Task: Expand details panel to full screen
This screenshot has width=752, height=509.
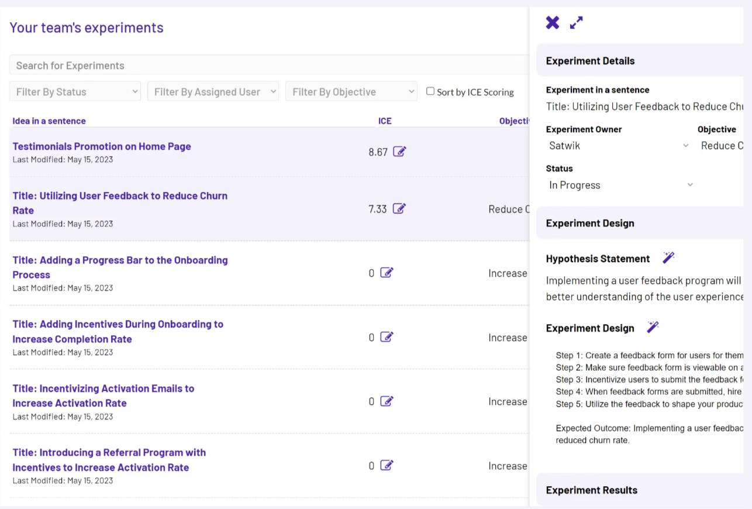Action: (576, 22)
